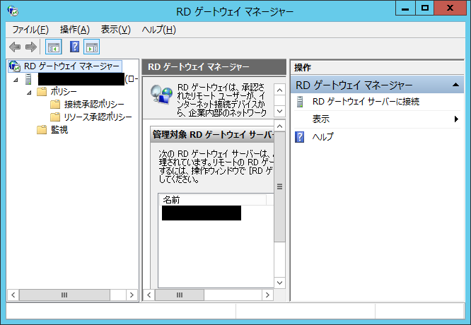Image resolution: width=471 pixels, height=325 pixels.
Task: Click the server icon beside RD ゲートウェイ サーバーに接続
Action: coord(299,102)
